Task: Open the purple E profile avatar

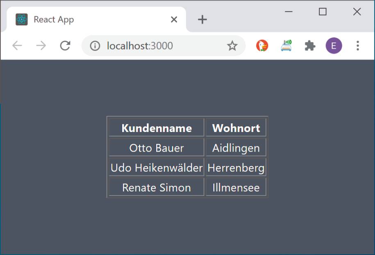Action: pyautogui.click(x=334, y=46)
